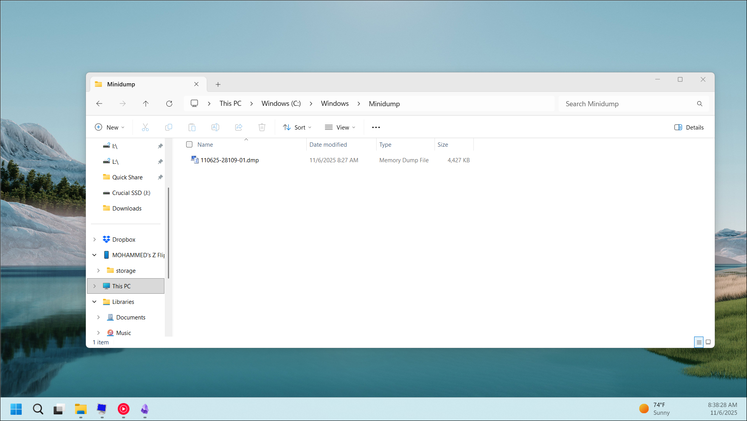Screen dimensions: 747x421
Task: Click the Share icon
Action: point(239,127)
